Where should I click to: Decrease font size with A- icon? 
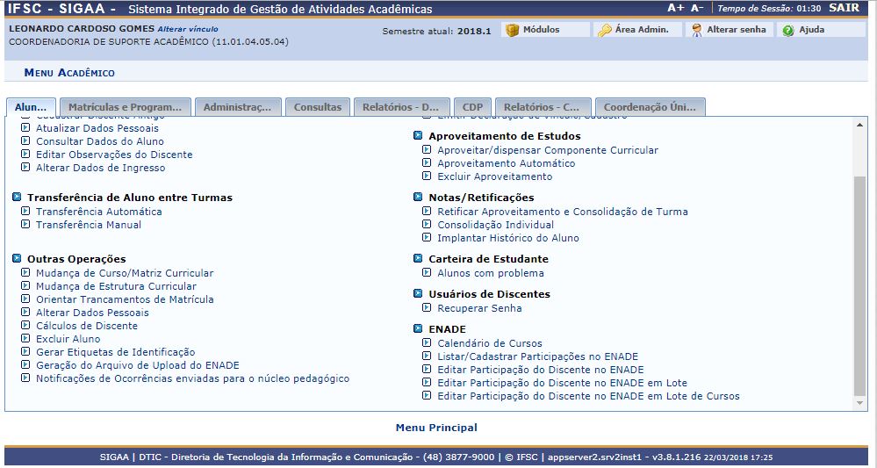tap(697, 8)
